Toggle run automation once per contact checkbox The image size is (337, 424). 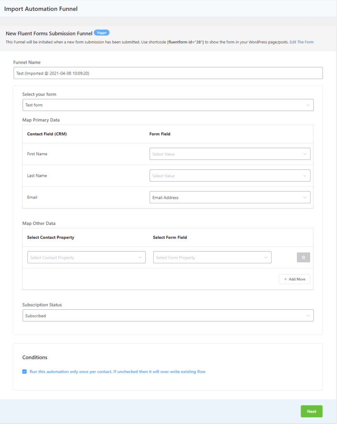tap(24, 371)
